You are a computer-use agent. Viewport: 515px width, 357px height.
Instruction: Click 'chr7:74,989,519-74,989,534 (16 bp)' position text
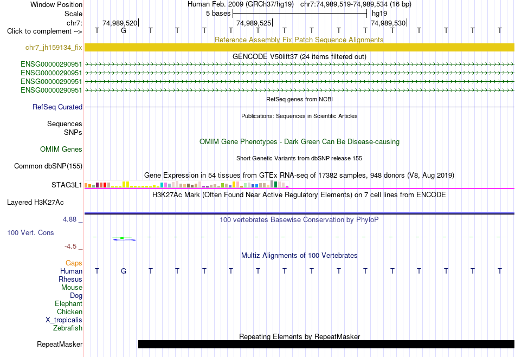356,4
